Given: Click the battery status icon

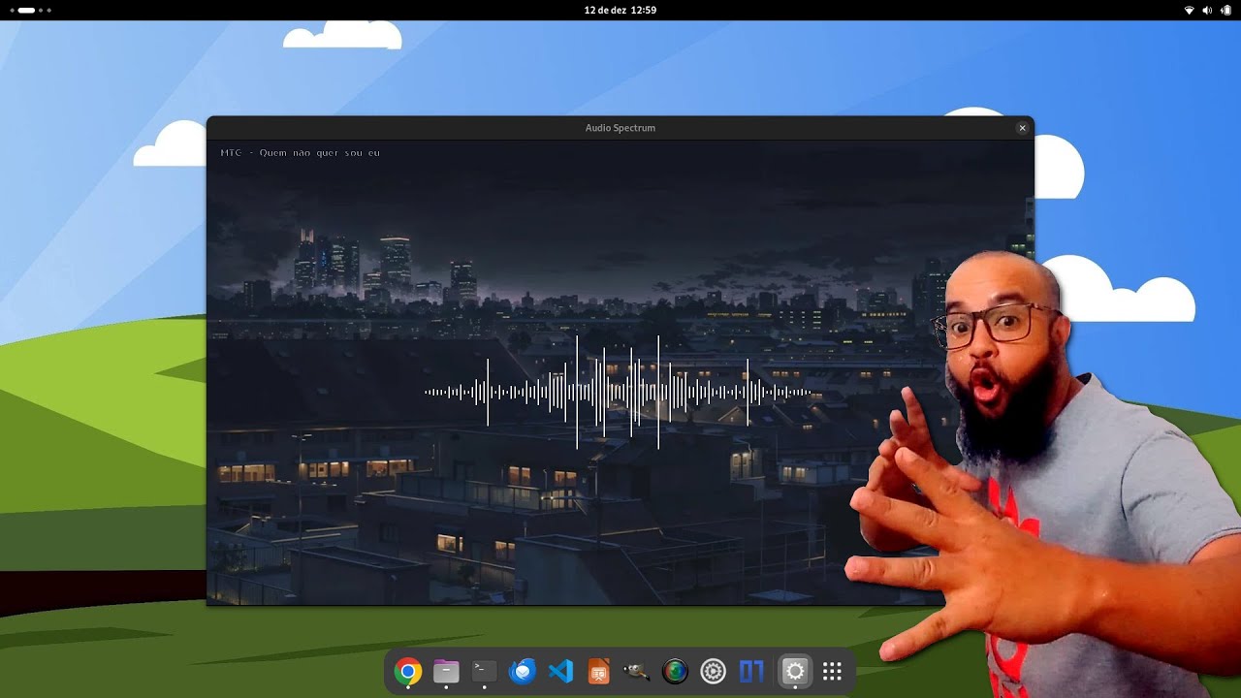Looking at the screenshot, I should pyautogui.click(x=1225, y=10).
